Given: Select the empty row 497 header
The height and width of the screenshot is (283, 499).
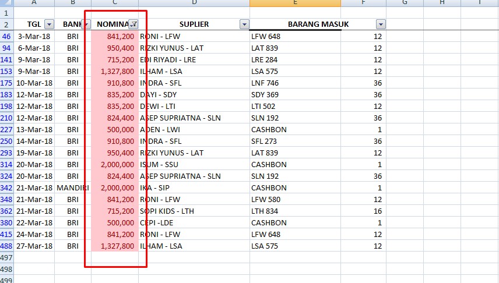Looking at the screenshot, I should click(6, 257).
